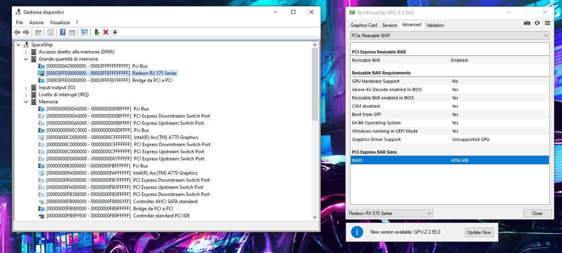Click the show/hide console tree icon
562x253 pixels.
[38, 32]
